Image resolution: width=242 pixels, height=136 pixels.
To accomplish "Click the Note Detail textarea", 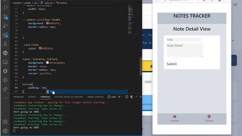I will 185,50.
